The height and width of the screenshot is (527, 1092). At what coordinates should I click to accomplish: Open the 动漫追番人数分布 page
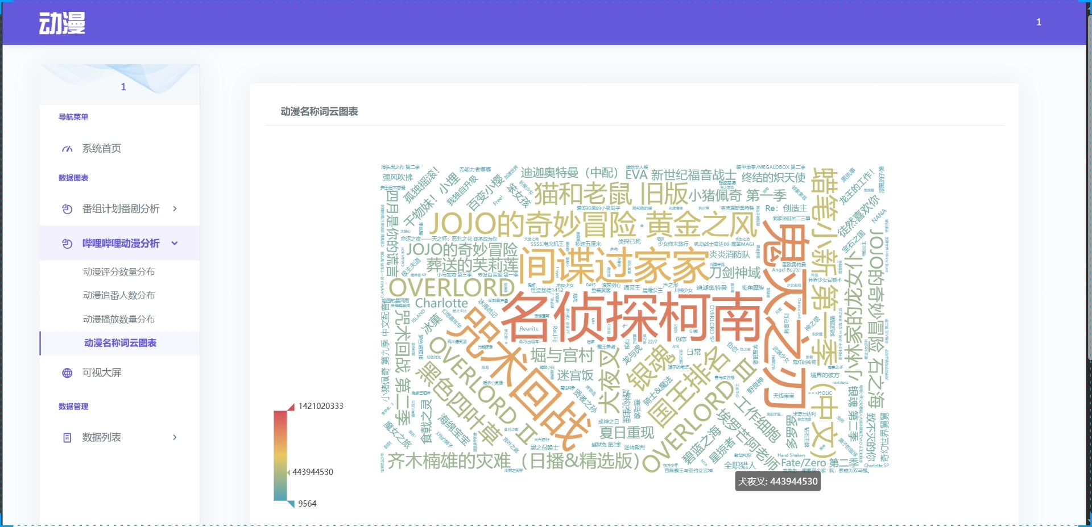[119, 295]
